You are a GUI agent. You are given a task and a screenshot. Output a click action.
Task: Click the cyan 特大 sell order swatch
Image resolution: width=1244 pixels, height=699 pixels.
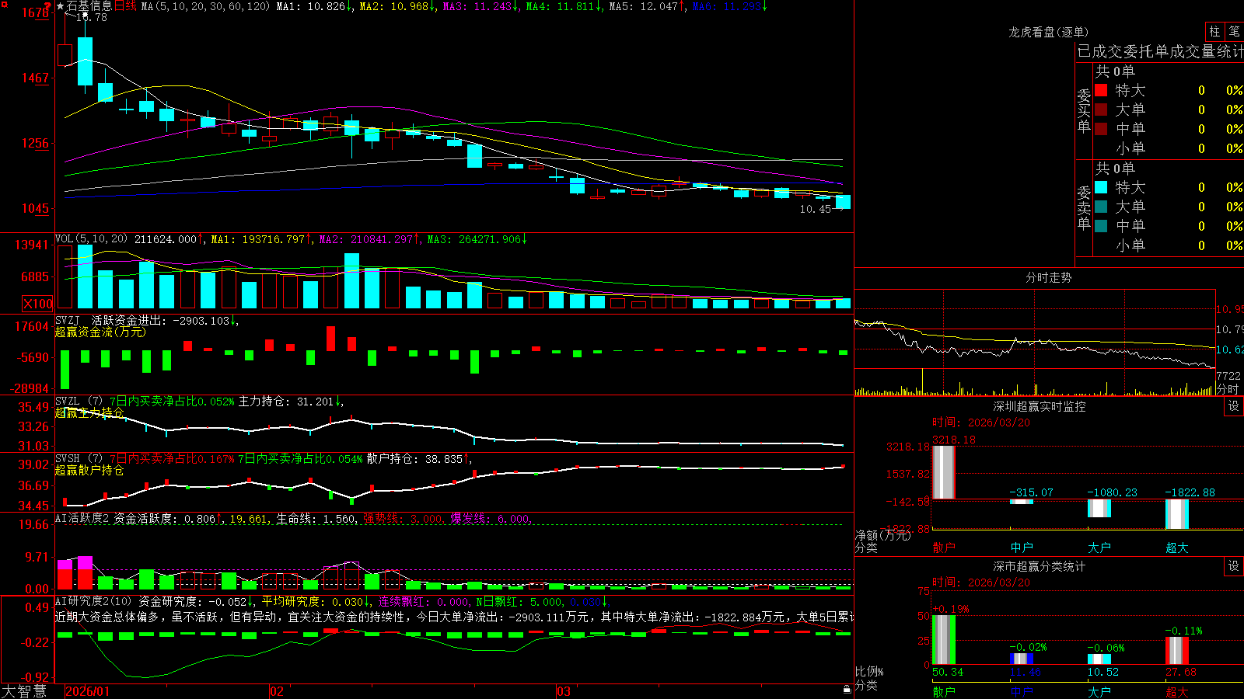point(1101,187)
